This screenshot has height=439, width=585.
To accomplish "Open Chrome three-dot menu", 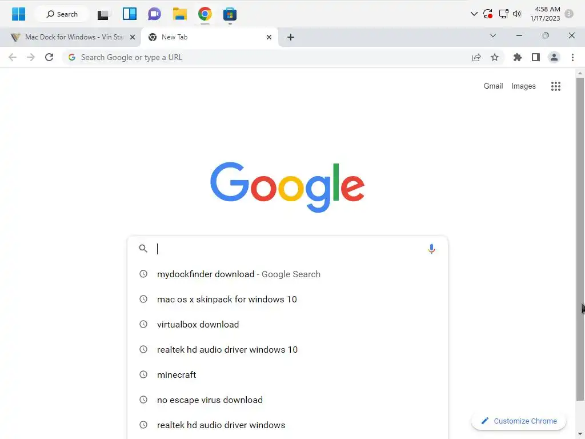I will [x=572, y=58].
